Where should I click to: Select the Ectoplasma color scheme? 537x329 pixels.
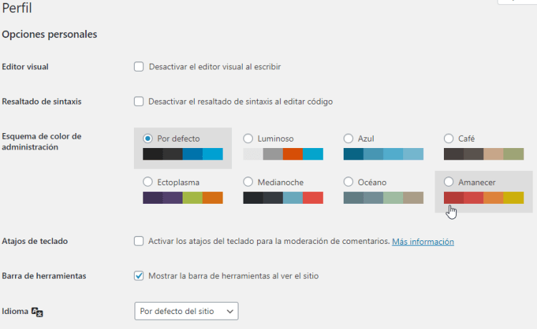coord(148,182)
